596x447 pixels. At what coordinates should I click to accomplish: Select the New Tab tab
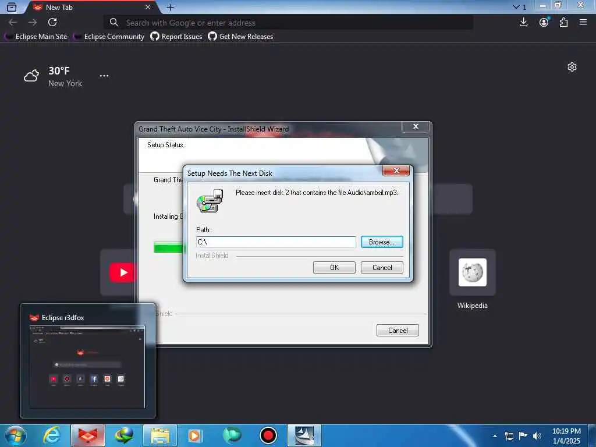(91, 7)
